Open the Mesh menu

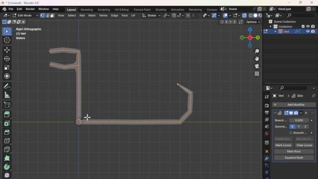coord(91,15)
